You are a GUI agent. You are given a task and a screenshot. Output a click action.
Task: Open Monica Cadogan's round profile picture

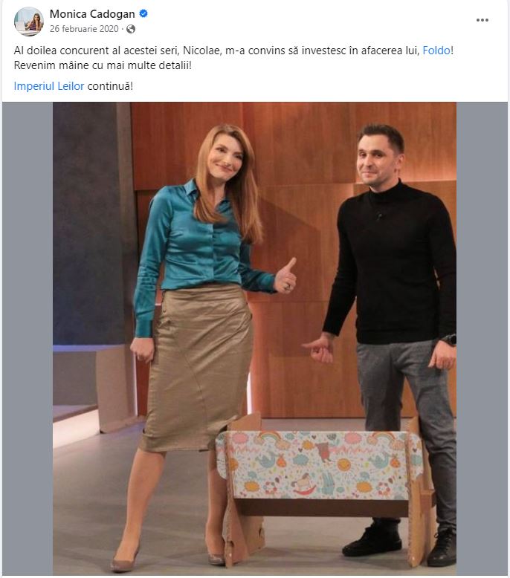click(29, 21)
